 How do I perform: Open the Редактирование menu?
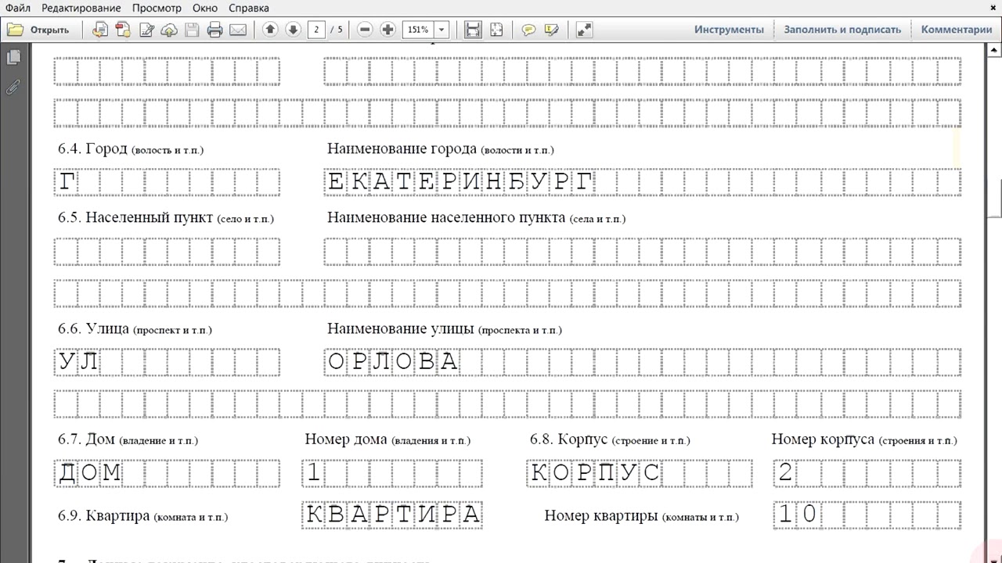click(x=81, y=8)
